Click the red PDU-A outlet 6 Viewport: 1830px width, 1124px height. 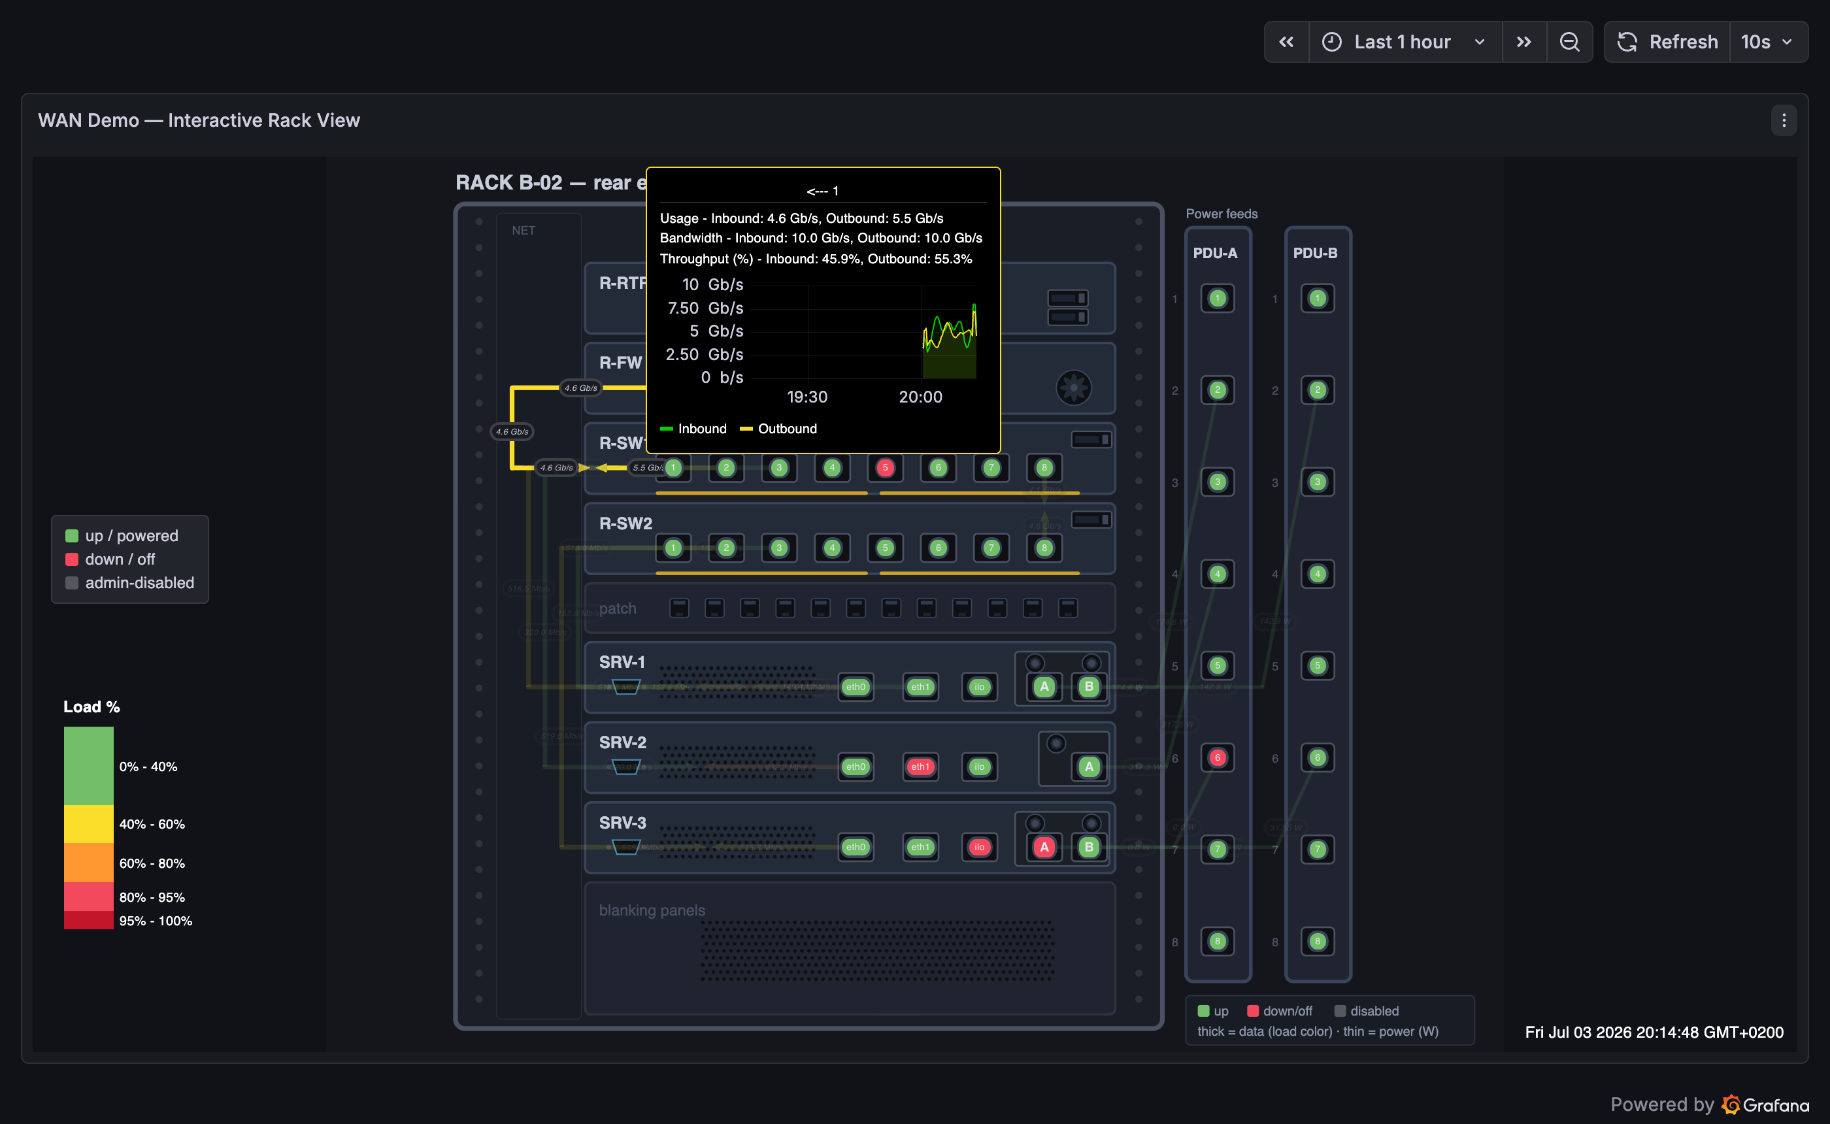[1218, 757]
